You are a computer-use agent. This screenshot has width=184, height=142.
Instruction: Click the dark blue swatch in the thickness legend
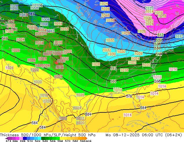(25, 138)
